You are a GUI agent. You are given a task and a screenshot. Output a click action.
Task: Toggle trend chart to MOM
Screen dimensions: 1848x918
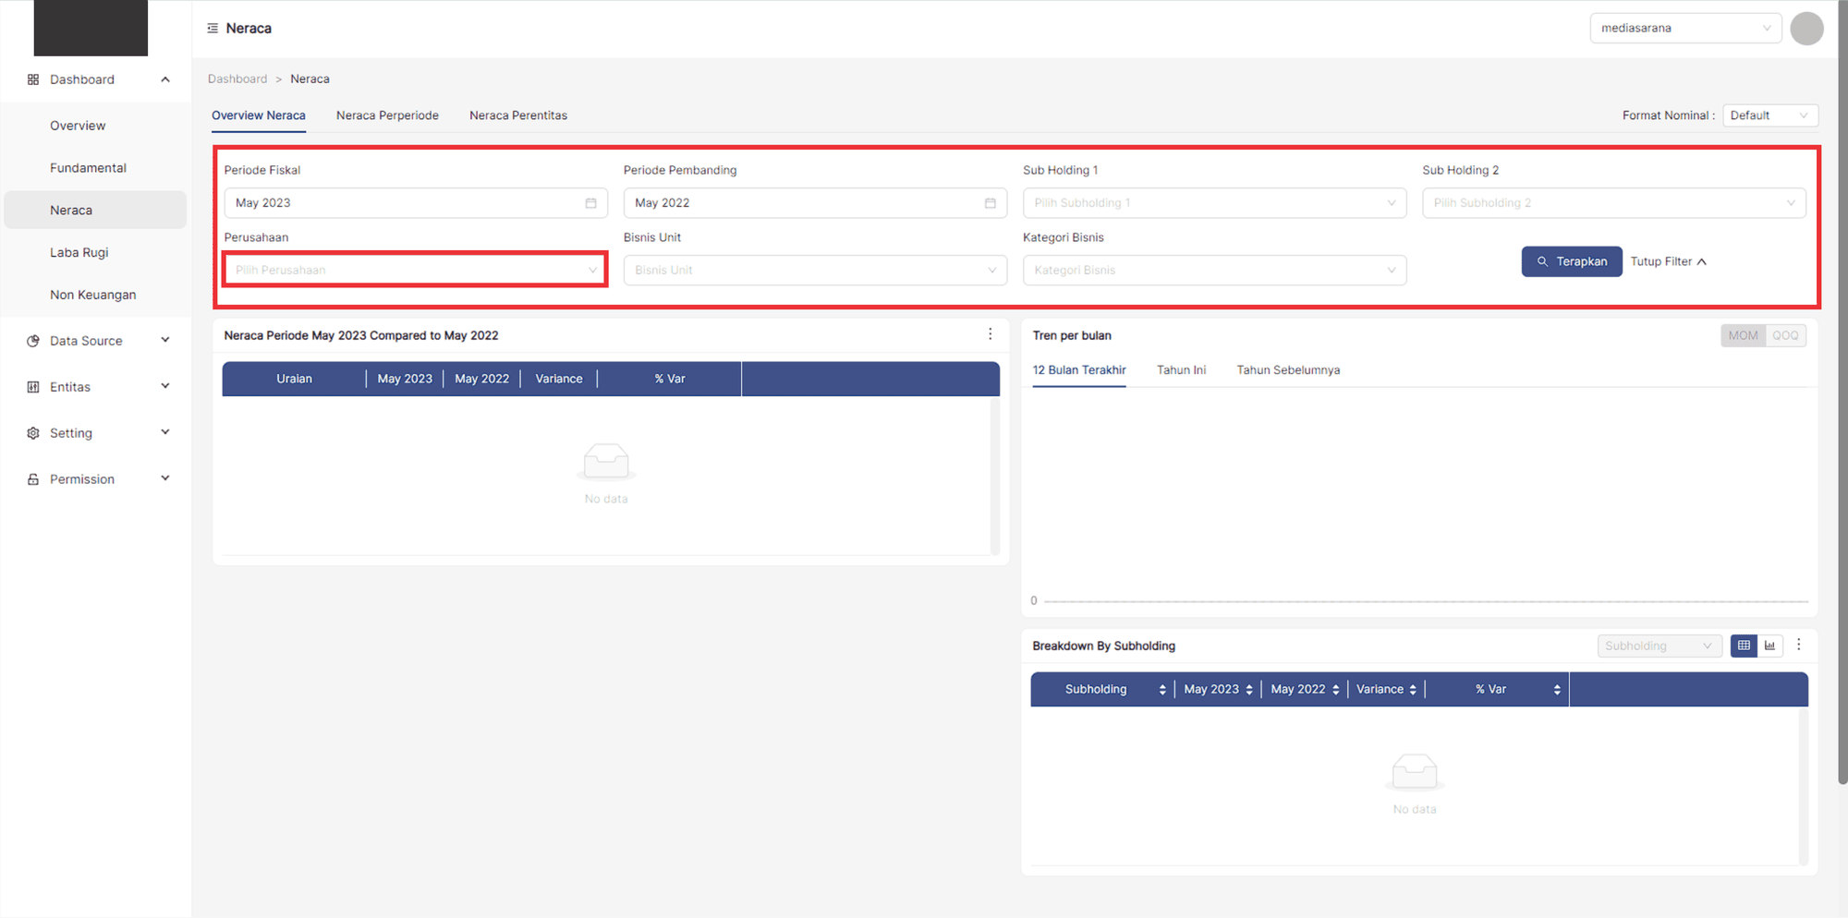pyautogui.click(x=1743, y=335)
